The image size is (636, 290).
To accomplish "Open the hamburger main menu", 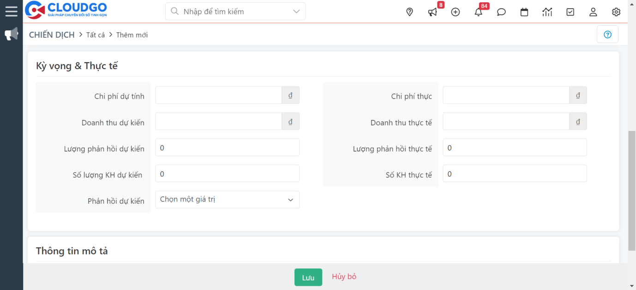I will click(x=11, y=11).
